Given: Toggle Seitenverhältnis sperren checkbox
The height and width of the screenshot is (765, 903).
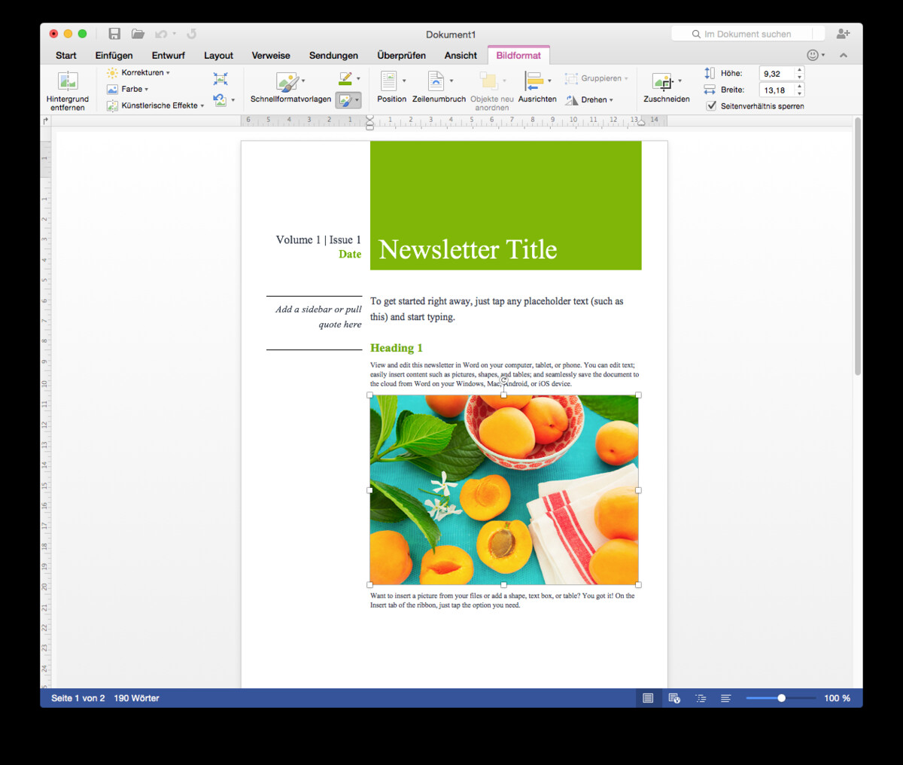Looking at the screenshot, I should pyautogui.click(x=711, y=106).
